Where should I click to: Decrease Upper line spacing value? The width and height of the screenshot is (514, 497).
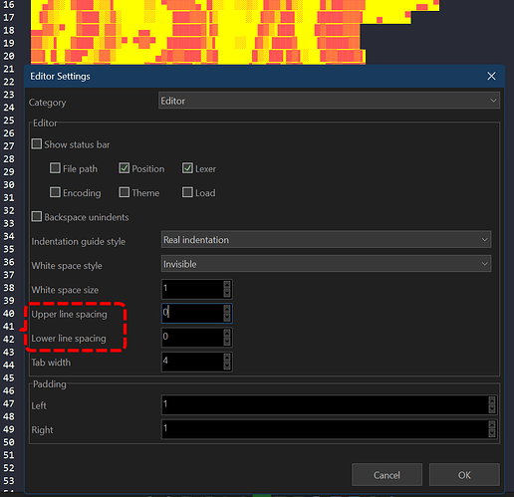point(227,318)
